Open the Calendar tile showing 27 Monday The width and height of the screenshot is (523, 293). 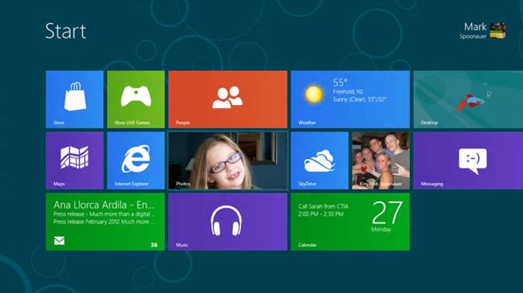coord(350,221)
